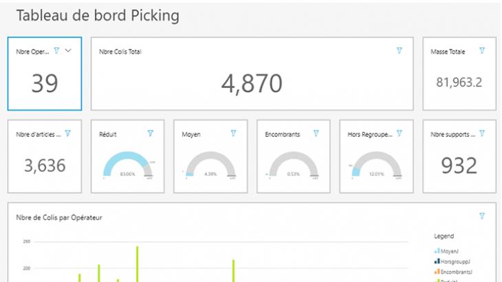Click the Nbre supports filter icon
This screenshot has height=282, width=502.
482,133
